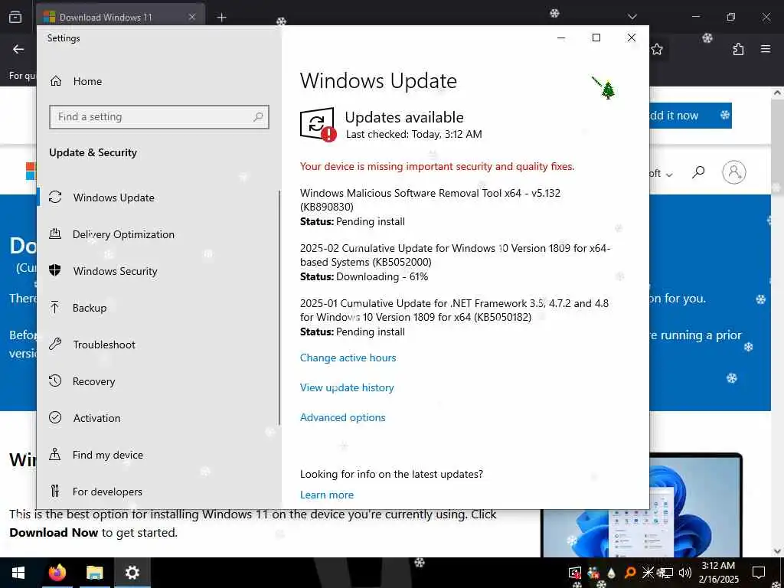Click the Delivery Optimization sidebar icon
This screenshot has width=784, height=588.
(x=55, y=234)
